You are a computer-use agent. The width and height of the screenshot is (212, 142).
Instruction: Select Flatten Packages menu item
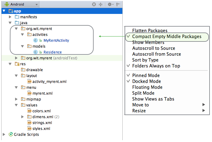(x=150, y=31)
